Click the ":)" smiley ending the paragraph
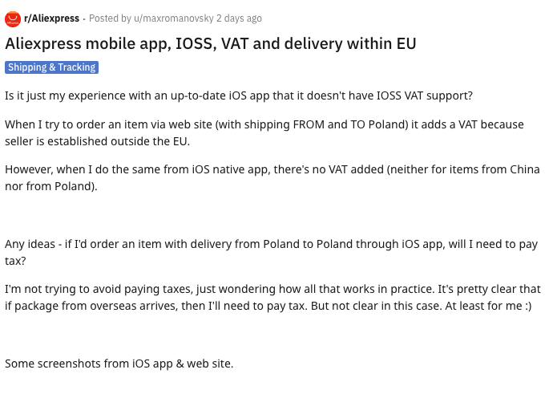 pos(528,306)
